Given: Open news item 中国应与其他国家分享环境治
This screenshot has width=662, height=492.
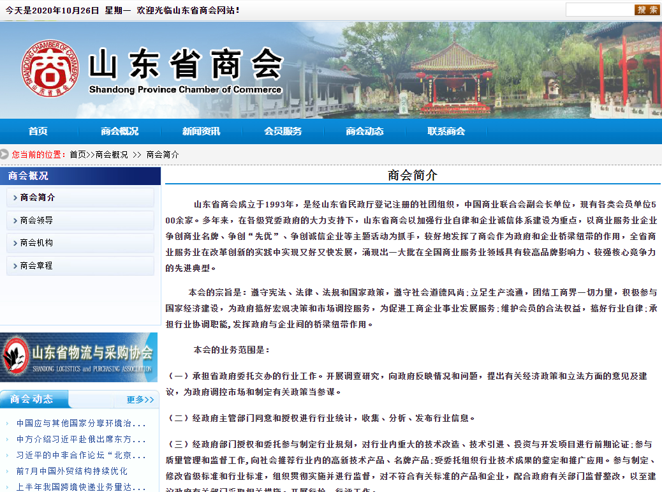Looking at the screenshot, I should coord(81,423).
